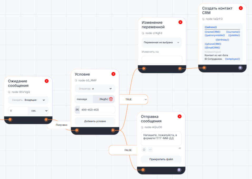Copy node ID node-b5_RMP icon
The width and height of the screenshot is (252, 179).
[x=76, y=80]
